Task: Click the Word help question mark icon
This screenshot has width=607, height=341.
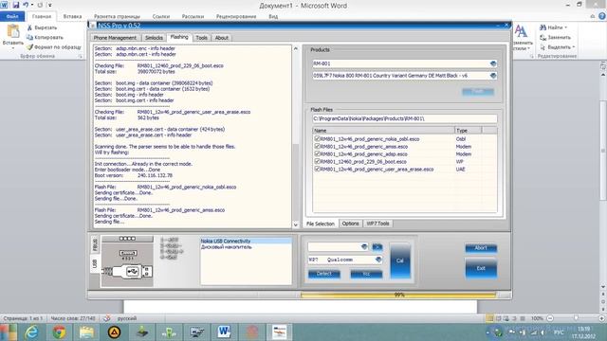Action: click(602, 16)
